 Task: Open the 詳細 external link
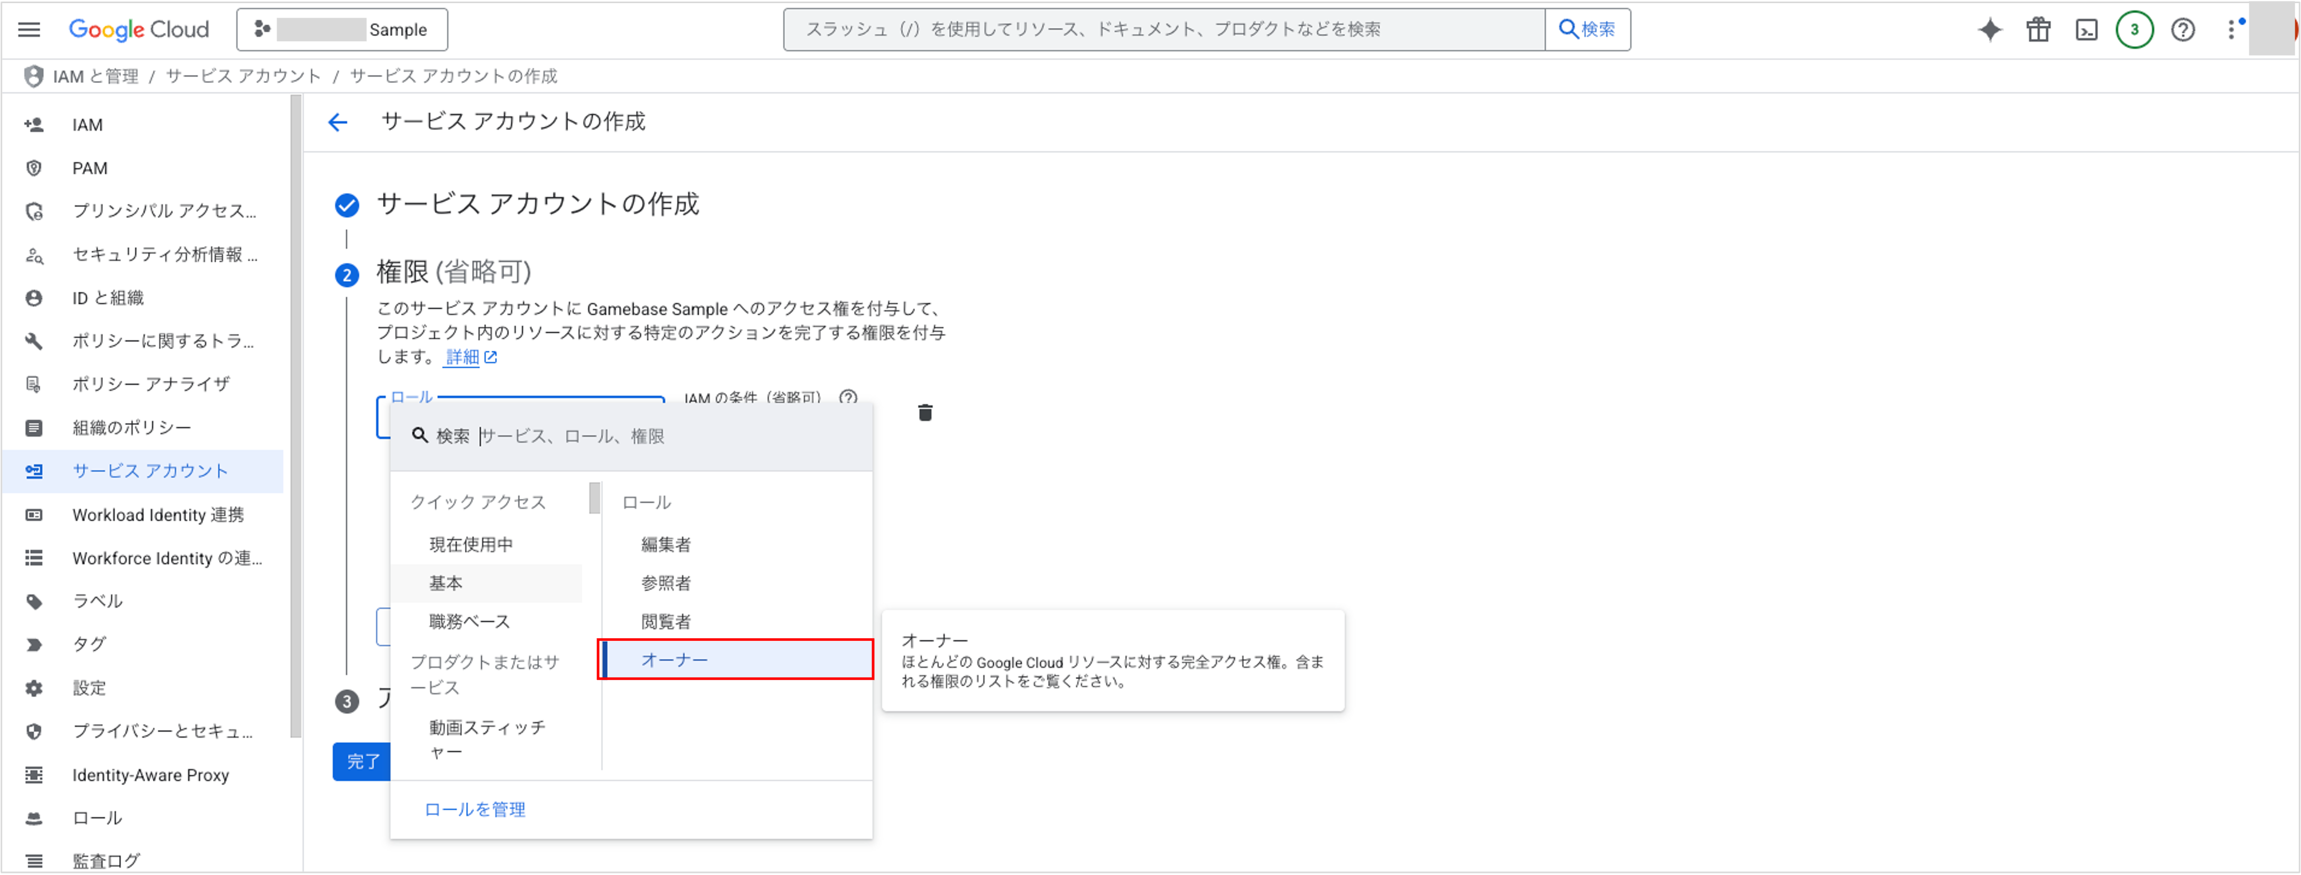click(471, 357)
